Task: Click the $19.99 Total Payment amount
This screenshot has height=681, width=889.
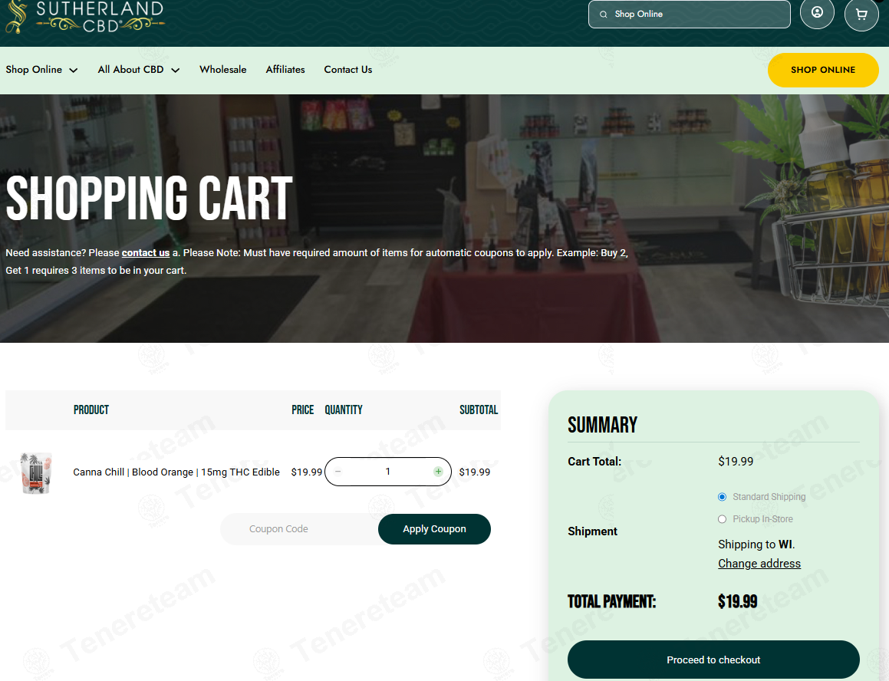Action: (x=738, y=601)
